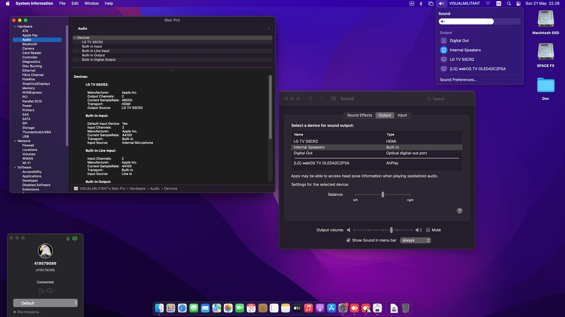Click the Output volume slider handle
This screenshot has width=565, height=317.
(x=391, y=230)
